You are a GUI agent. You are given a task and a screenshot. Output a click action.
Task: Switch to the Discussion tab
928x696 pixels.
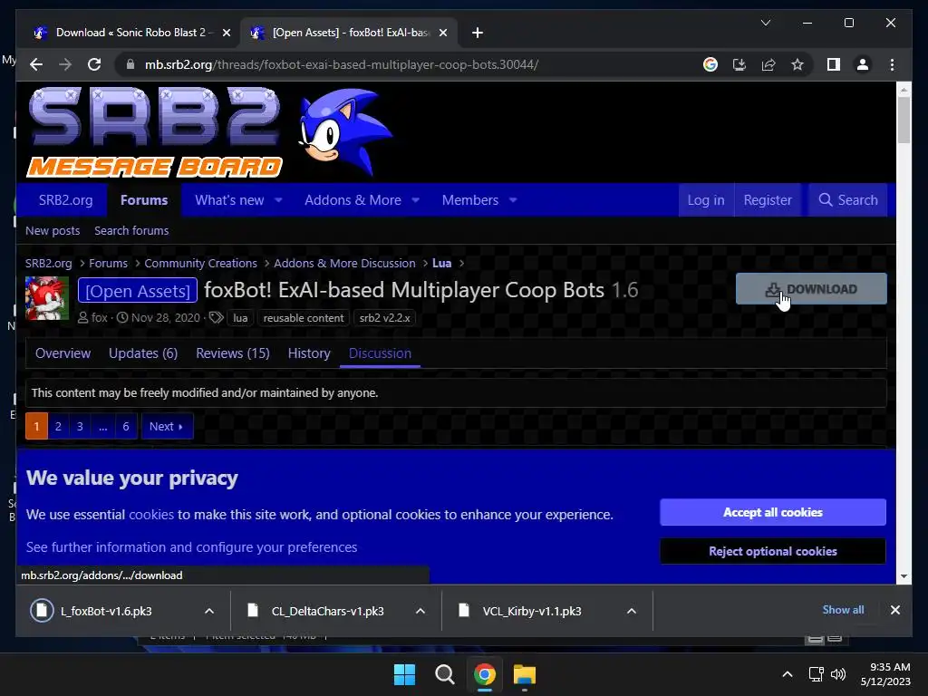point(380,353)
